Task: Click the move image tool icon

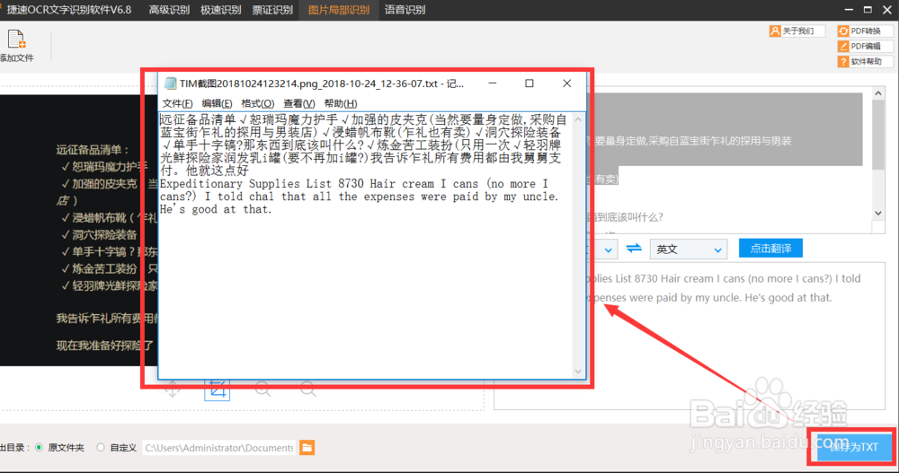Action: click(173, 390)
